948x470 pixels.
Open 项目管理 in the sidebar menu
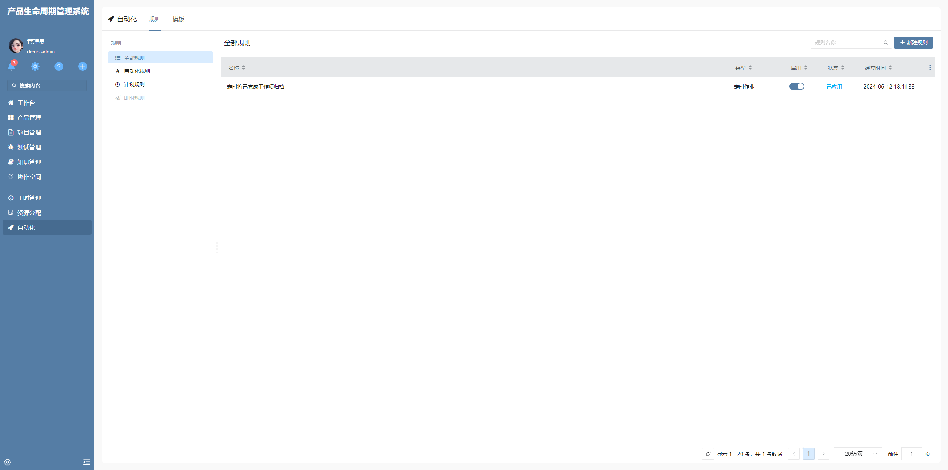coord(29,132)
